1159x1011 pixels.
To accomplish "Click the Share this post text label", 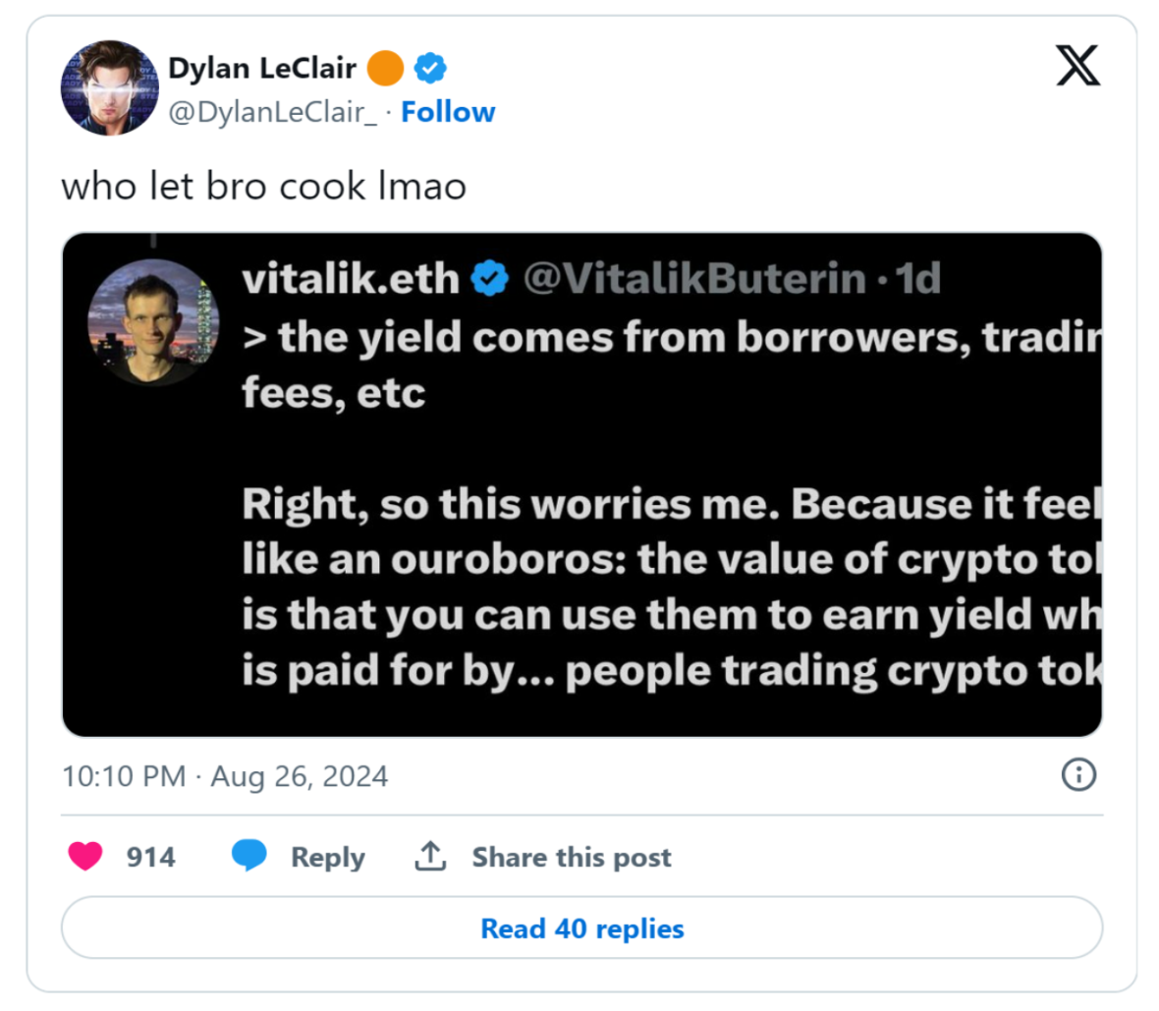I will (573, 856).
